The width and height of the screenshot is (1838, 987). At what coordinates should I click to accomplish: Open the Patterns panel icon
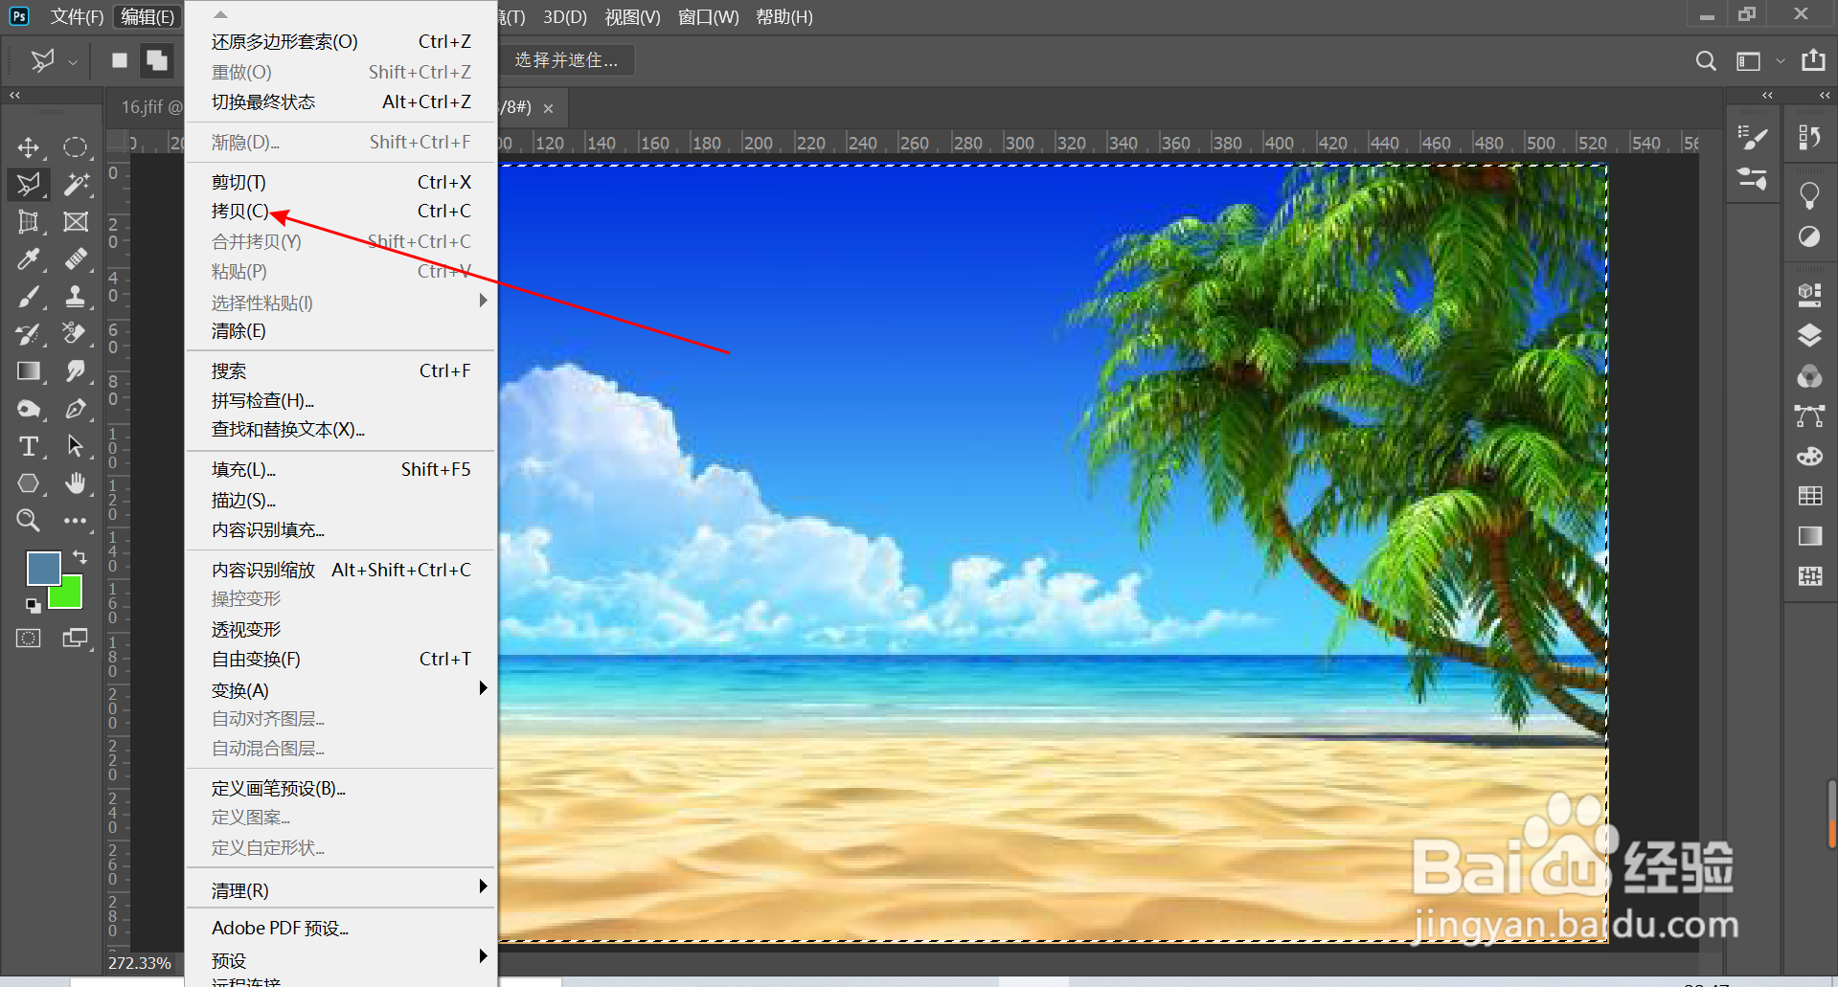click(1809, 576)
